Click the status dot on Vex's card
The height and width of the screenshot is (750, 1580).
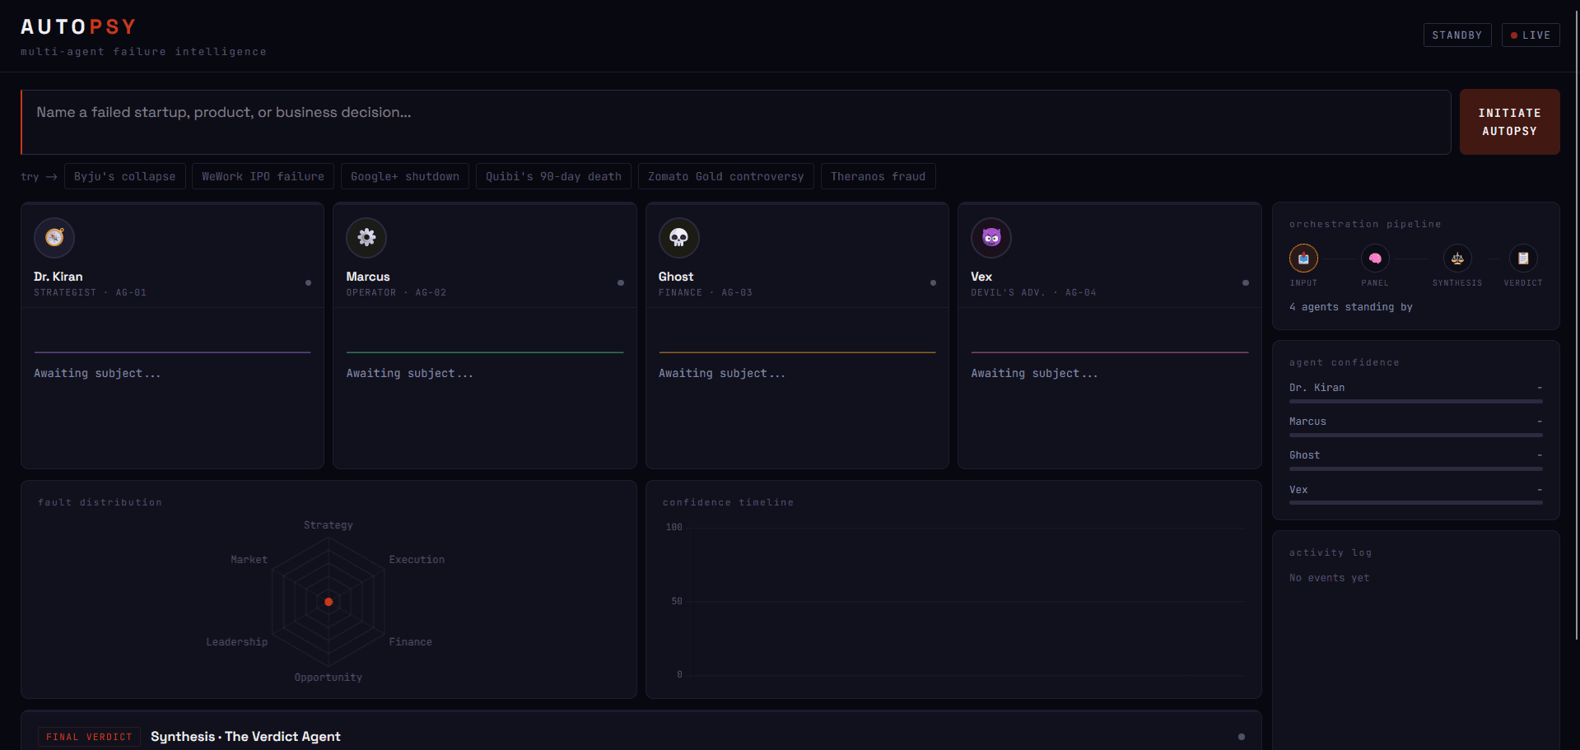[x=1245, y=282]
